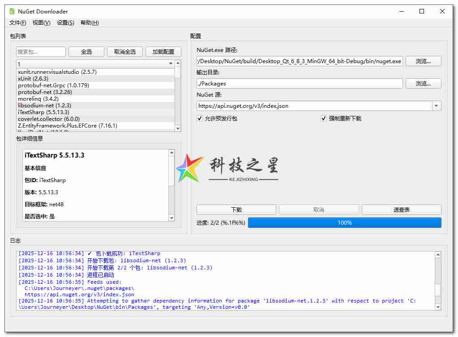
Task: Click the log panel scroll-up arrow
Action: 437,255
